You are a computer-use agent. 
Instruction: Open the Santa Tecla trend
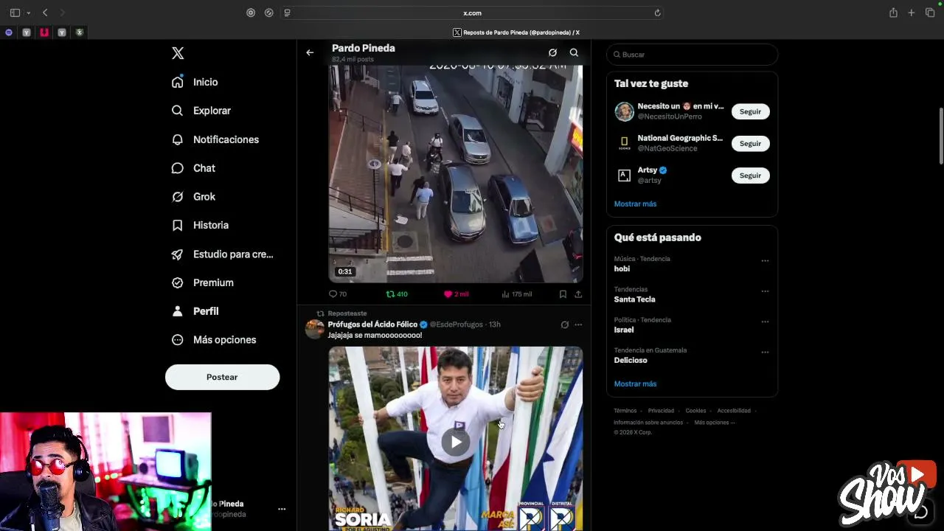pos(634,299)
